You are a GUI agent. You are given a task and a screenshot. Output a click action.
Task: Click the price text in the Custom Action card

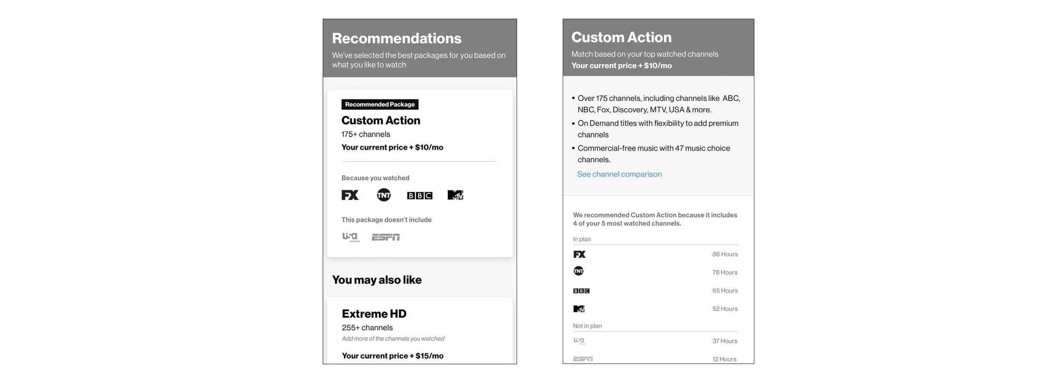coord(392,147)
